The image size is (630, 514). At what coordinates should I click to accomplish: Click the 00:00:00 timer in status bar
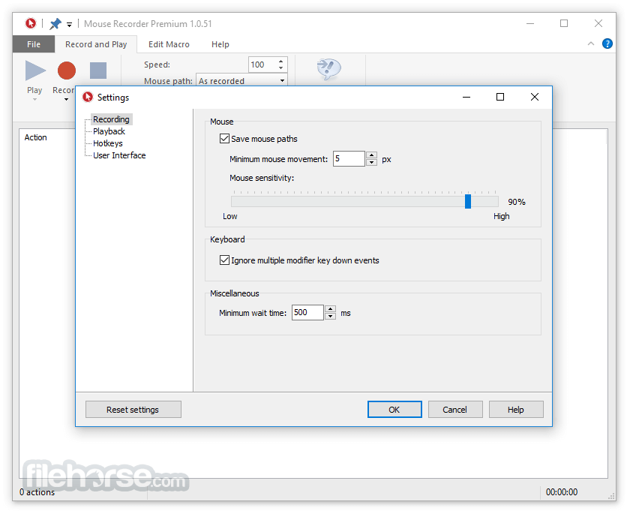pyautogui.click(x=561, y=492)
